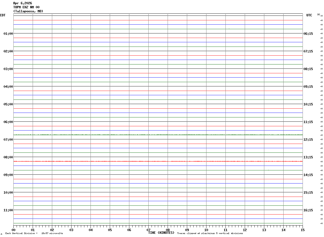Click the "14" minute axis label
Screen dimensions: 324x237
[284, 230]
